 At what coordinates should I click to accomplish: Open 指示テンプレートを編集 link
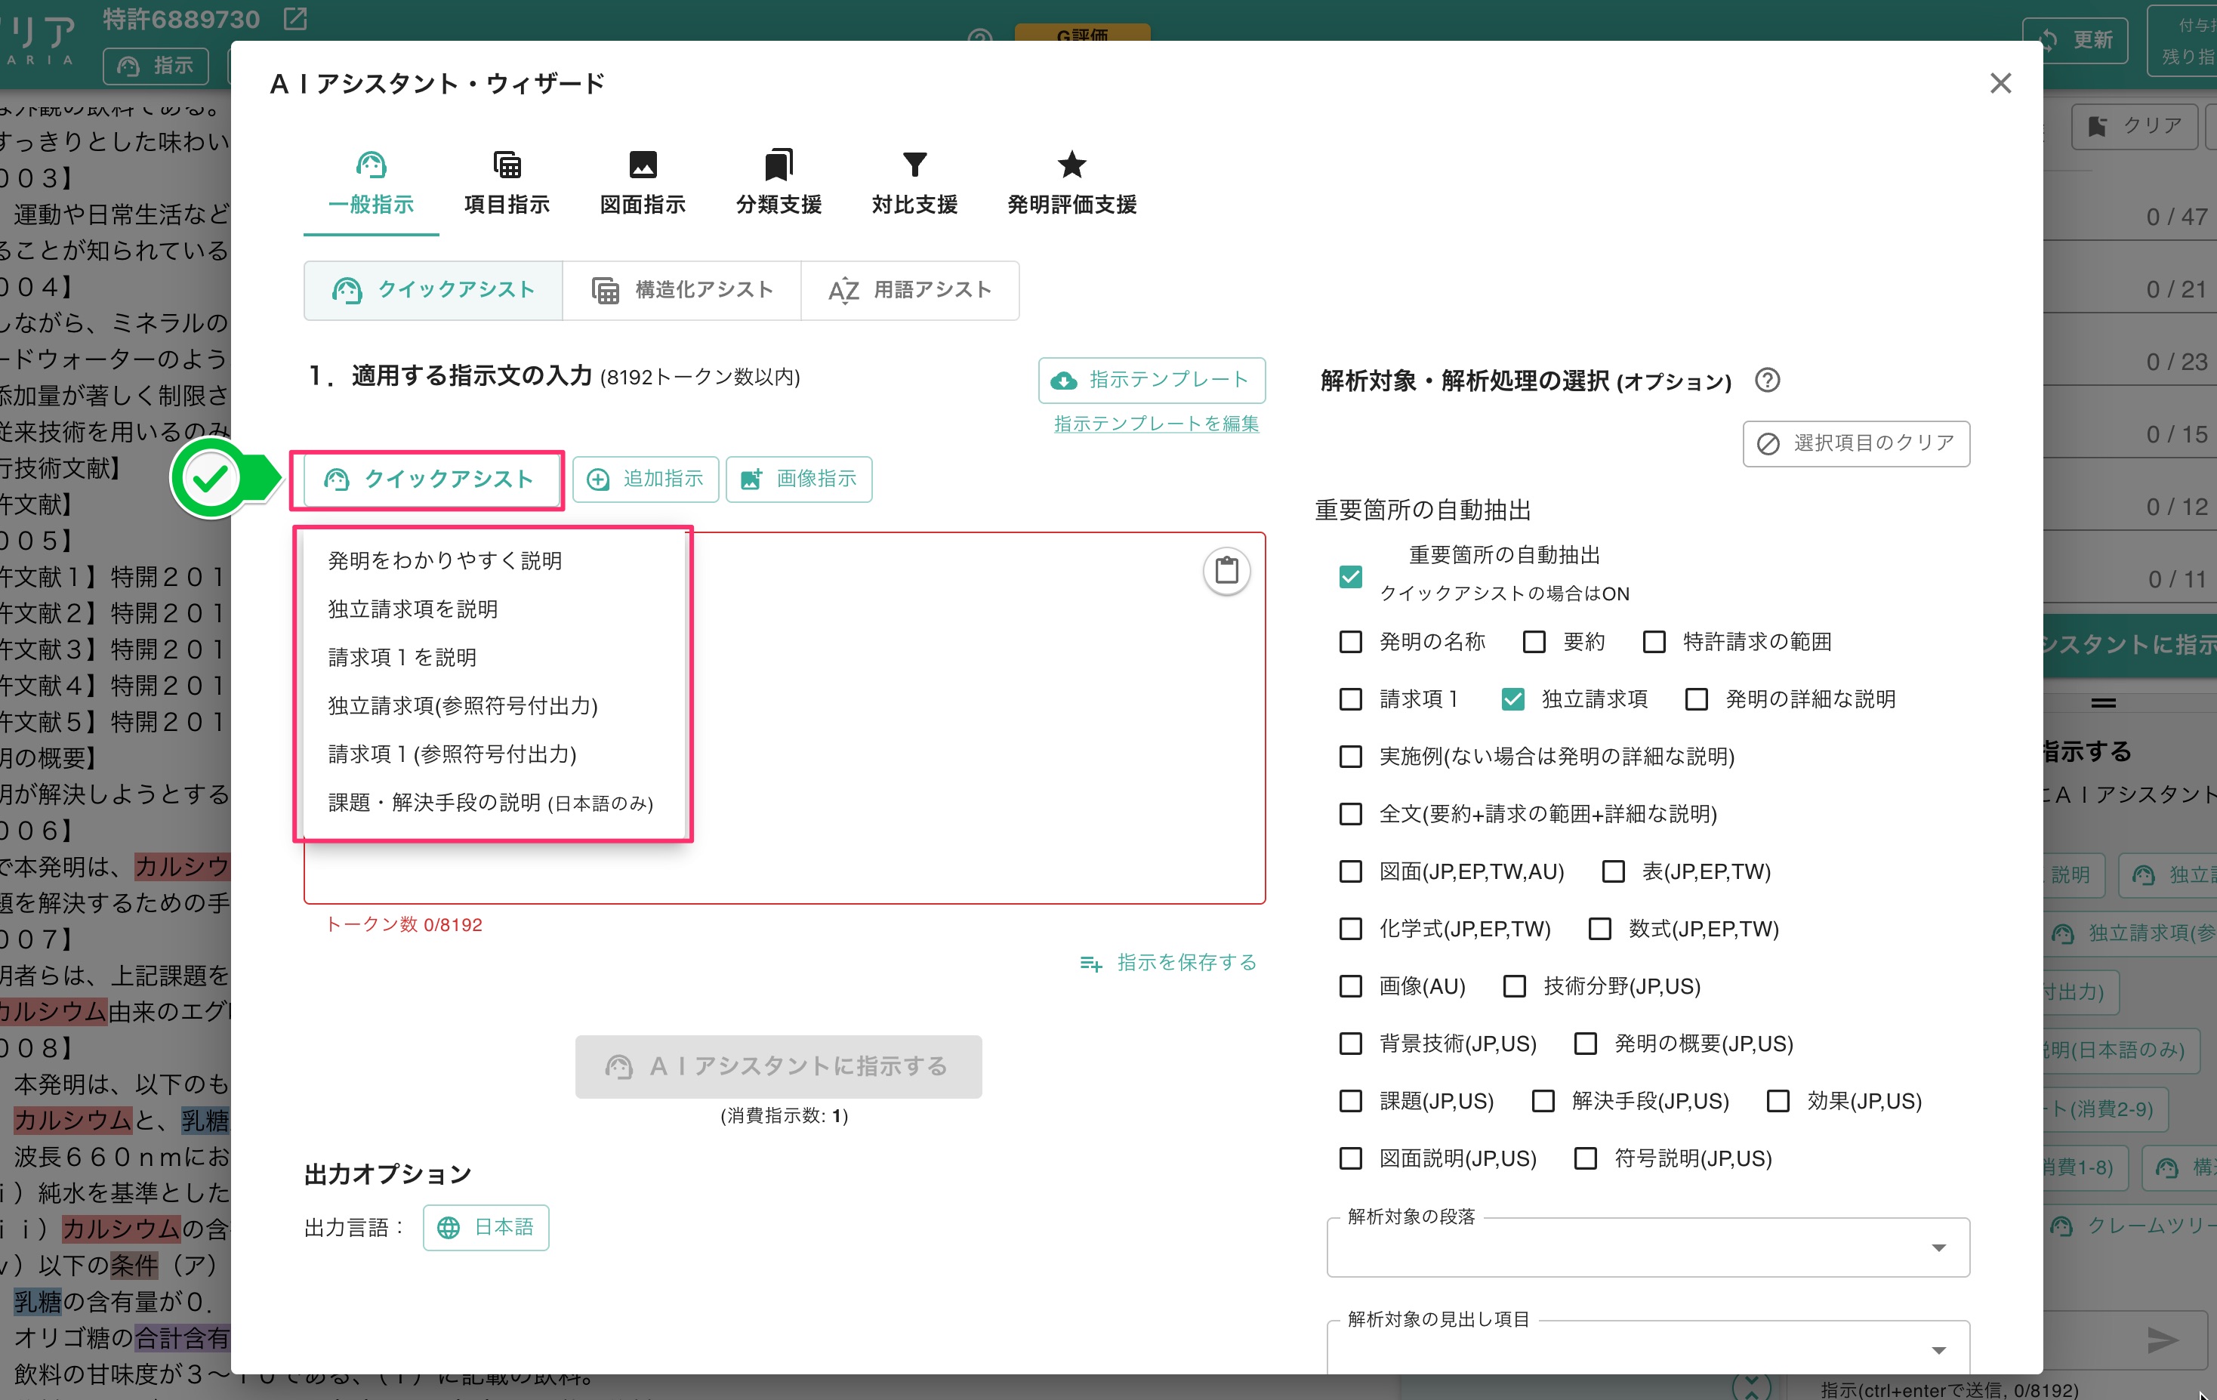[x=1156, y=424]
